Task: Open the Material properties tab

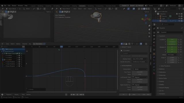Action: point(154,73)
